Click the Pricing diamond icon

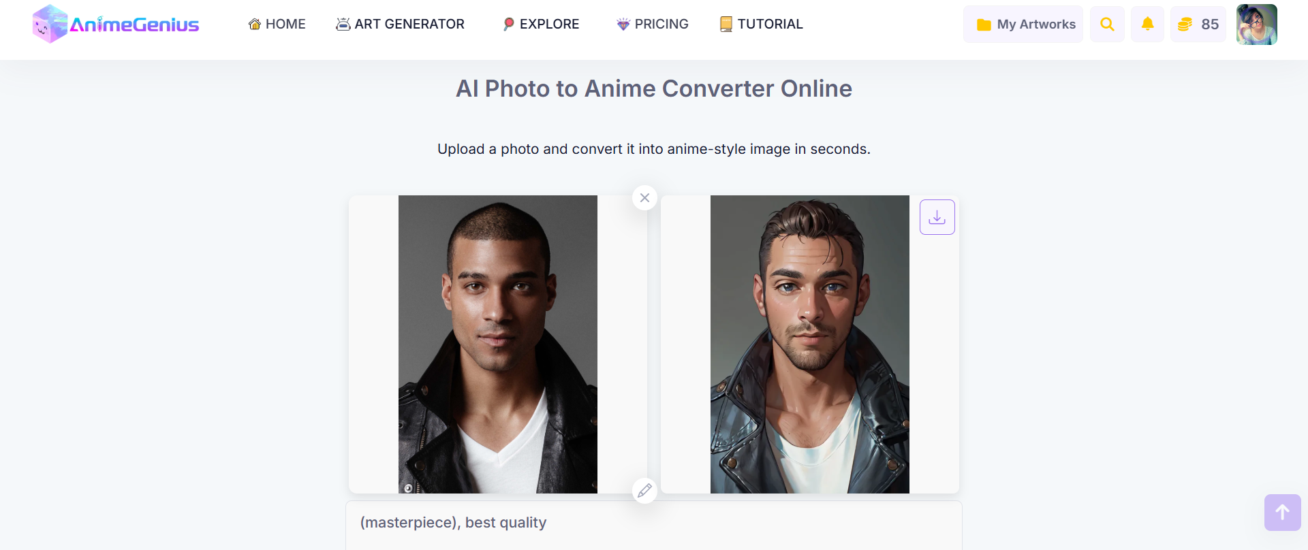click(x=622, y=24)
